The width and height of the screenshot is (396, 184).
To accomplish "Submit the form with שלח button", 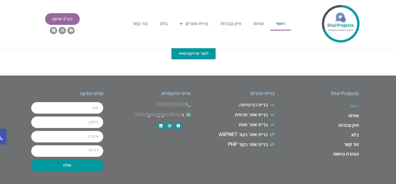I will [x=67, y=165].
